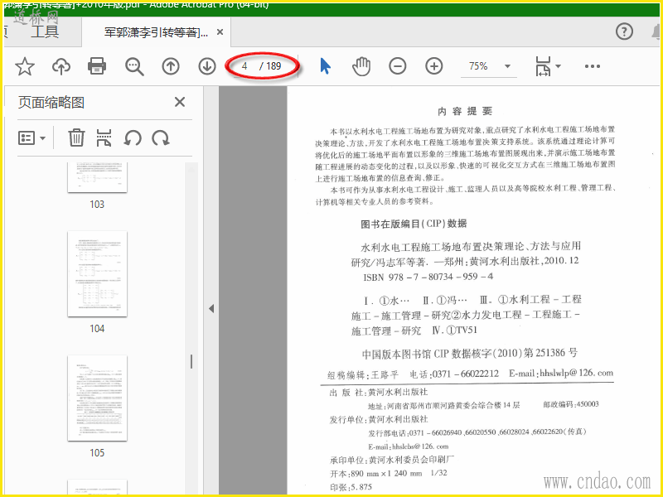Viewport: 663px width, 497px height.
Task: Open the zoom level dropdown arrow
Action: point(507,66)
